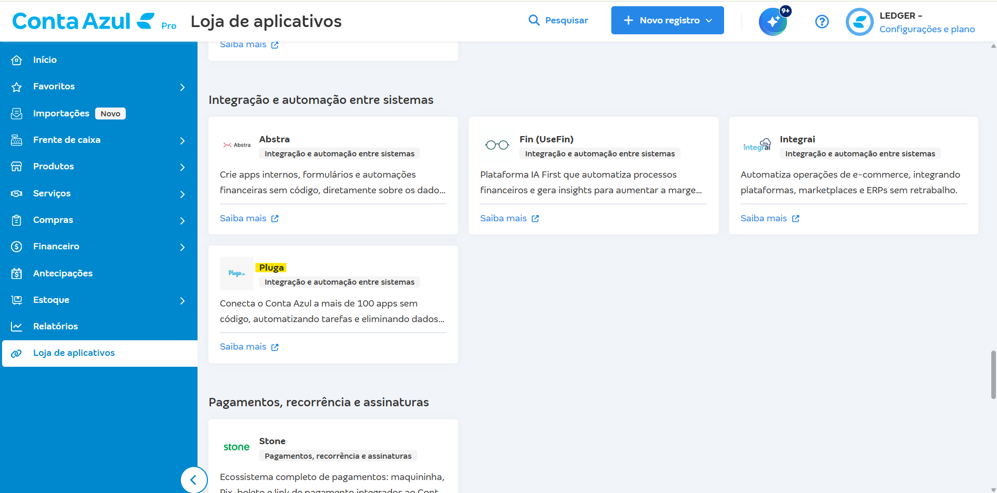Click the Favoritos star icon

click(17, 87)
